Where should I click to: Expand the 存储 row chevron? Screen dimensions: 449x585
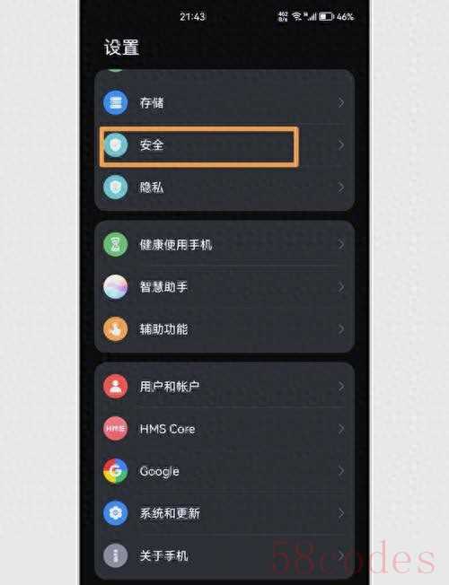tap(340, 102)
